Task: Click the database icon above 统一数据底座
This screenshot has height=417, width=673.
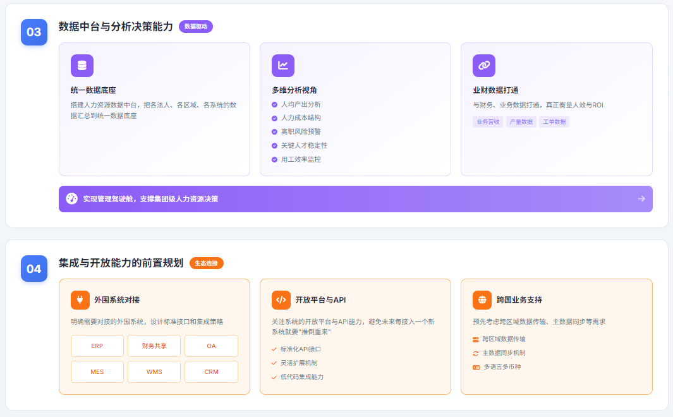Action: 82,66
